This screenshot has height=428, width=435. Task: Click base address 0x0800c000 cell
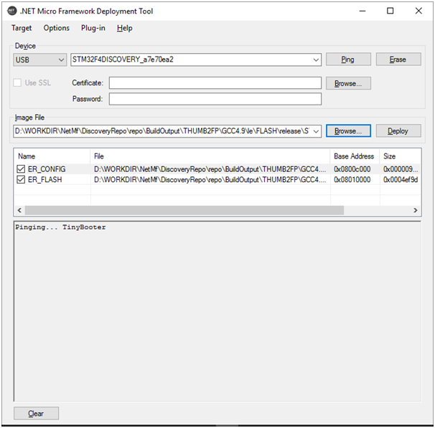[x=352, y=169]
